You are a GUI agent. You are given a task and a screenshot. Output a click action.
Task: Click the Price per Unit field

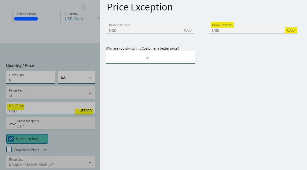150,28
